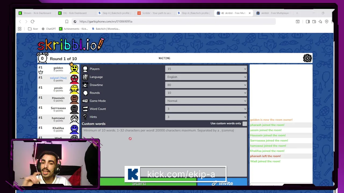Open the Players count dropdown
The width and height of the screenshot is (344, 193).
click(206, 69)
